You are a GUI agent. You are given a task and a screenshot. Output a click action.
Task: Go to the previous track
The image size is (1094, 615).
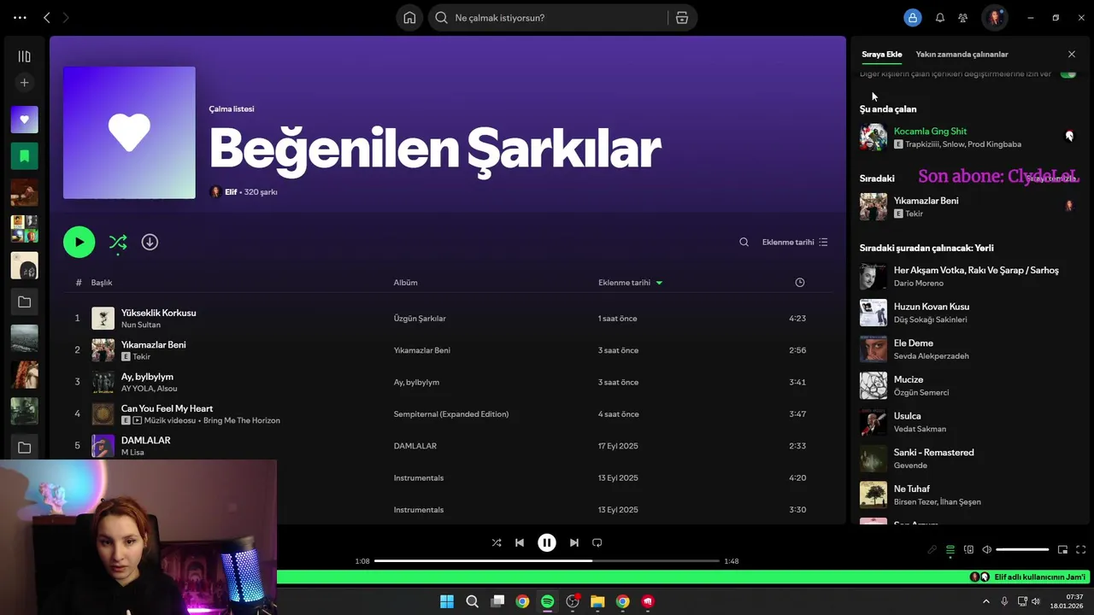[520, 542]
